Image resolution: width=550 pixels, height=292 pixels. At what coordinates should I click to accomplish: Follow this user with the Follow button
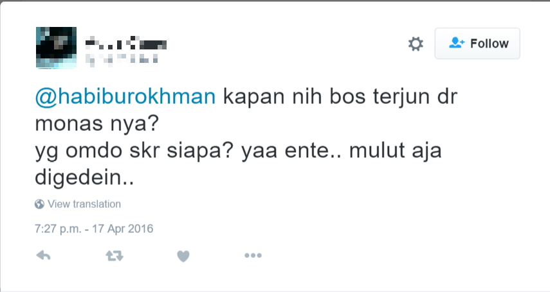[477, 44]
